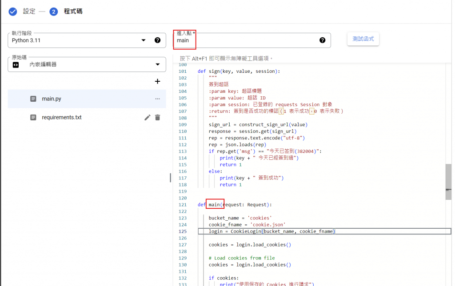455x286 pixels.
Task: Click the completed 設定 step checkmark icon
Action: click(13, 12)
